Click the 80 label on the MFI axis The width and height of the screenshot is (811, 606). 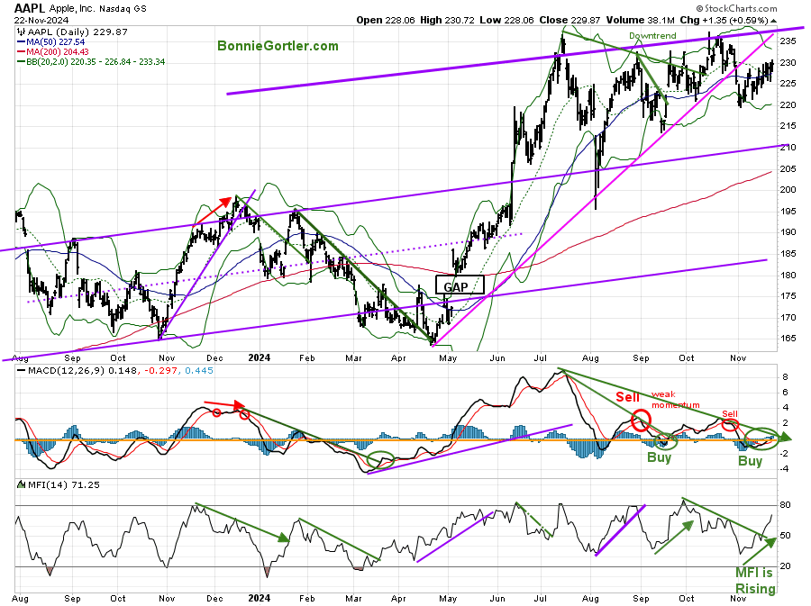785,505
